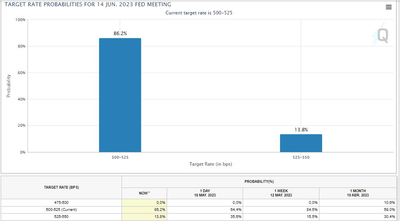Select the 1 WEEK 12 MAY. 2023 header
The height and width of the screenshot is (221, 400).
281,193
